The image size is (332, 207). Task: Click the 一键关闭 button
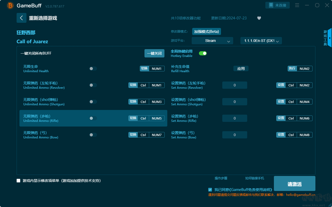[x=154, y=53]
